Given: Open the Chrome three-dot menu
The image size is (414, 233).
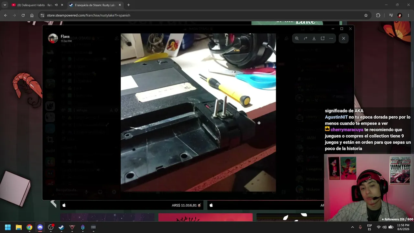Looking at the screenshot, I should coord(408,15).
